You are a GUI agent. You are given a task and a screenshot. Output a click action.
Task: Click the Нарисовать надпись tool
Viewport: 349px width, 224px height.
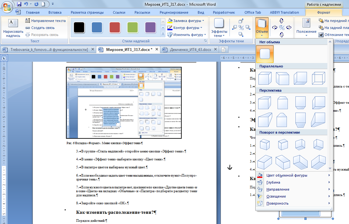(13, 28)
